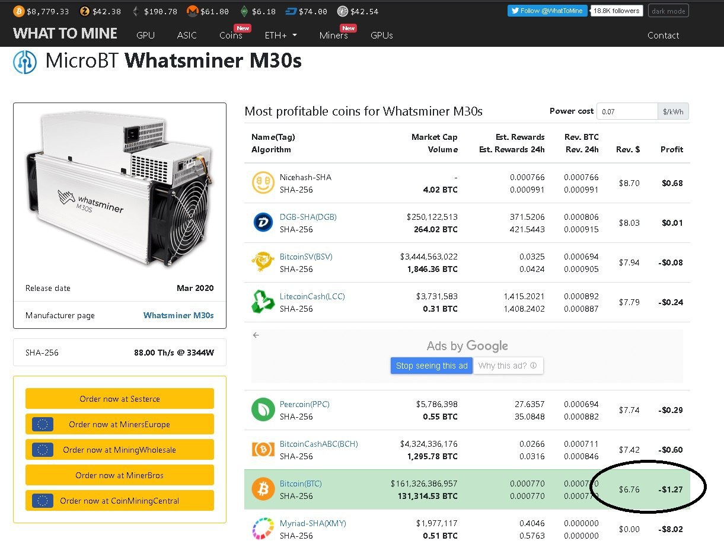Click Why this ad? button
Viewport: 724px width, 557px height.
[508, 366]
